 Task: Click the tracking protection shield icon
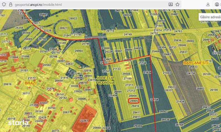[x=4, y=4]
